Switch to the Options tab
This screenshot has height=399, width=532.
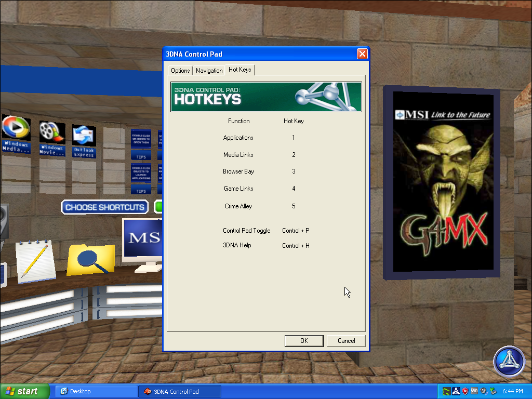coord(180,71)
